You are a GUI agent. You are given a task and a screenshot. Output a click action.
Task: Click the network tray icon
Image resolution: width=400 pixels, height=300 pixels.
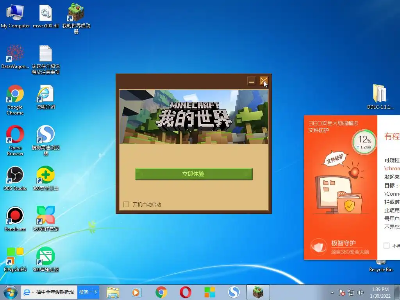click(x=351, y=292)
